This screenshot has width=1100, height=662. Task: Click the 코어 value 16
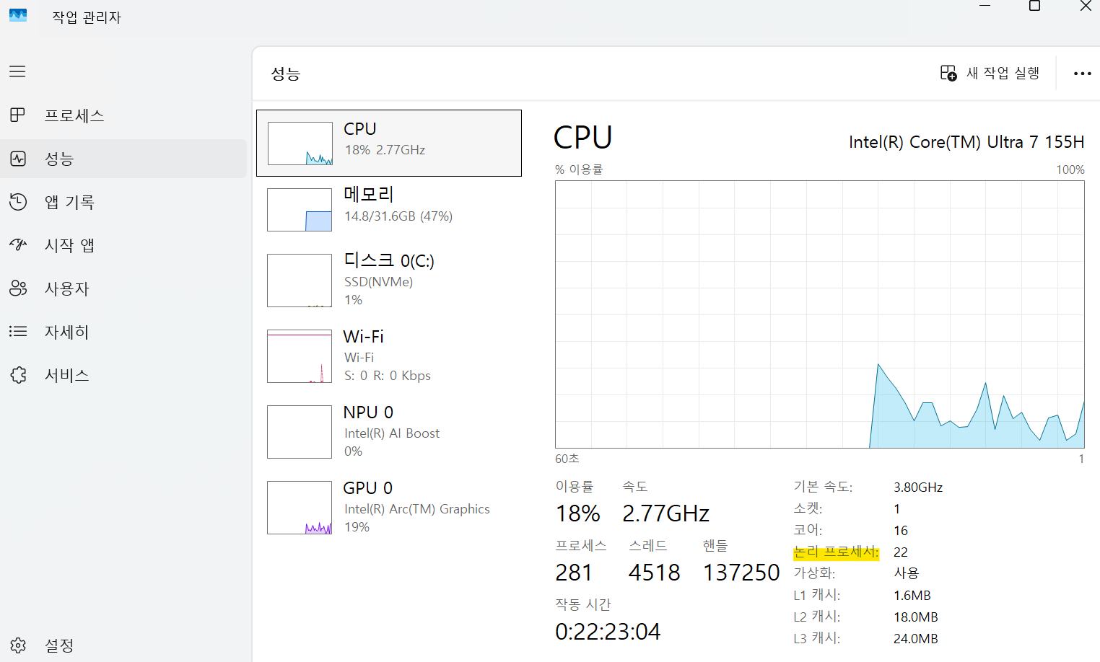pyautogui.click(x=900, y=531)
